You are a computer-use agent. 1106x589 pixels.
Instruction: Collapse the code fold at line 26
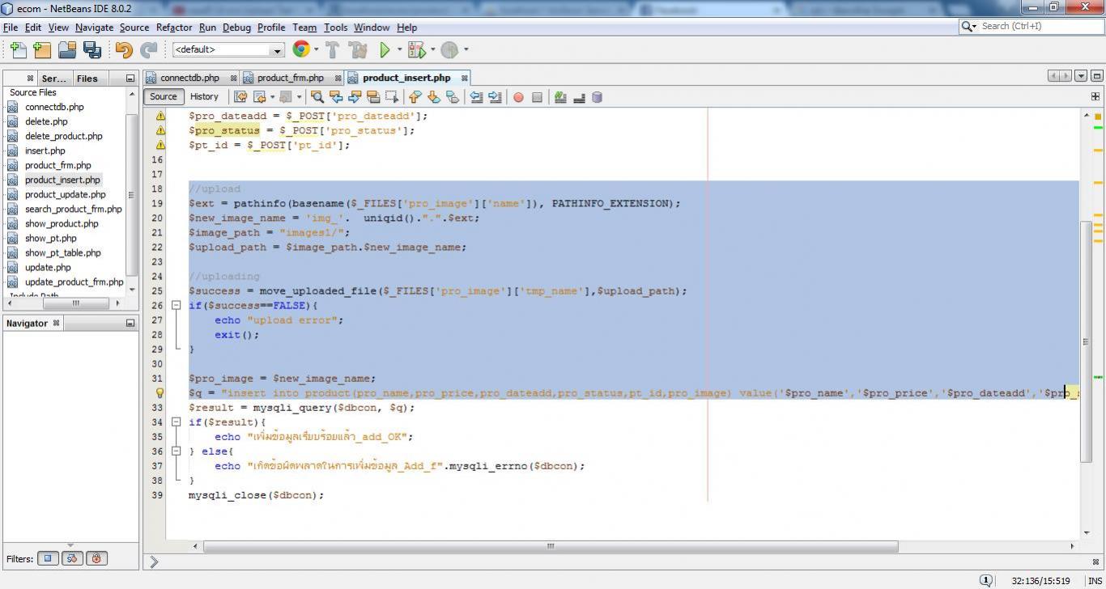pyautogui.click(x=176, y=306)
